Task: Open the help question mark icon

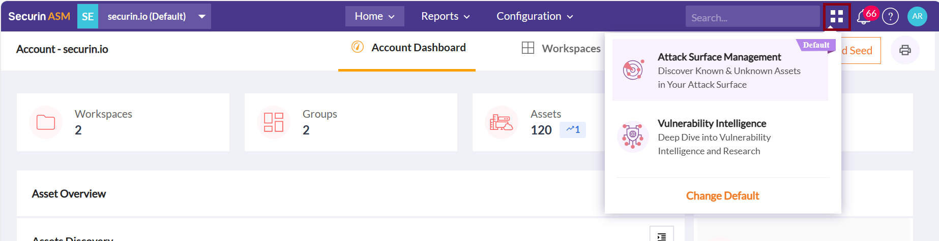Action: pyautogui.click(x=890, y=17)
